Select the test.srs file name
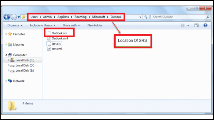 click(x=56, y=44)
